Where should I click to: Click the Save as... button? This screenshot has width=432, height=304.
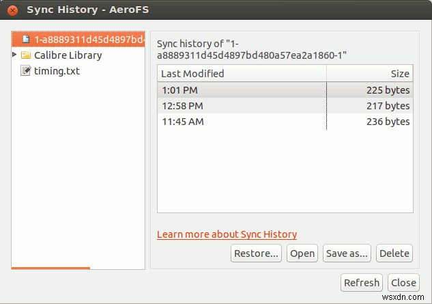pyautogui.click(x=347, y=253)
